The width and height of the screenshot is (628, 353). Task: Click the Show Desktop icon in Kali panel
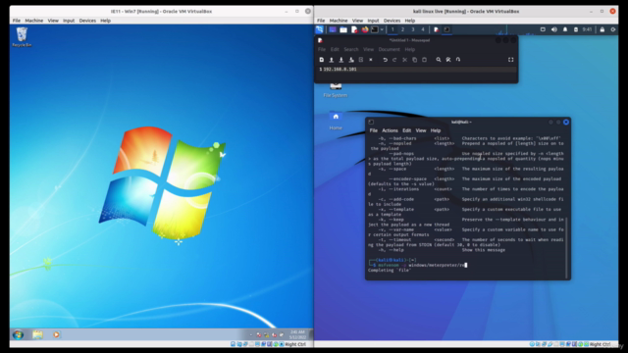tap(333, 29)
